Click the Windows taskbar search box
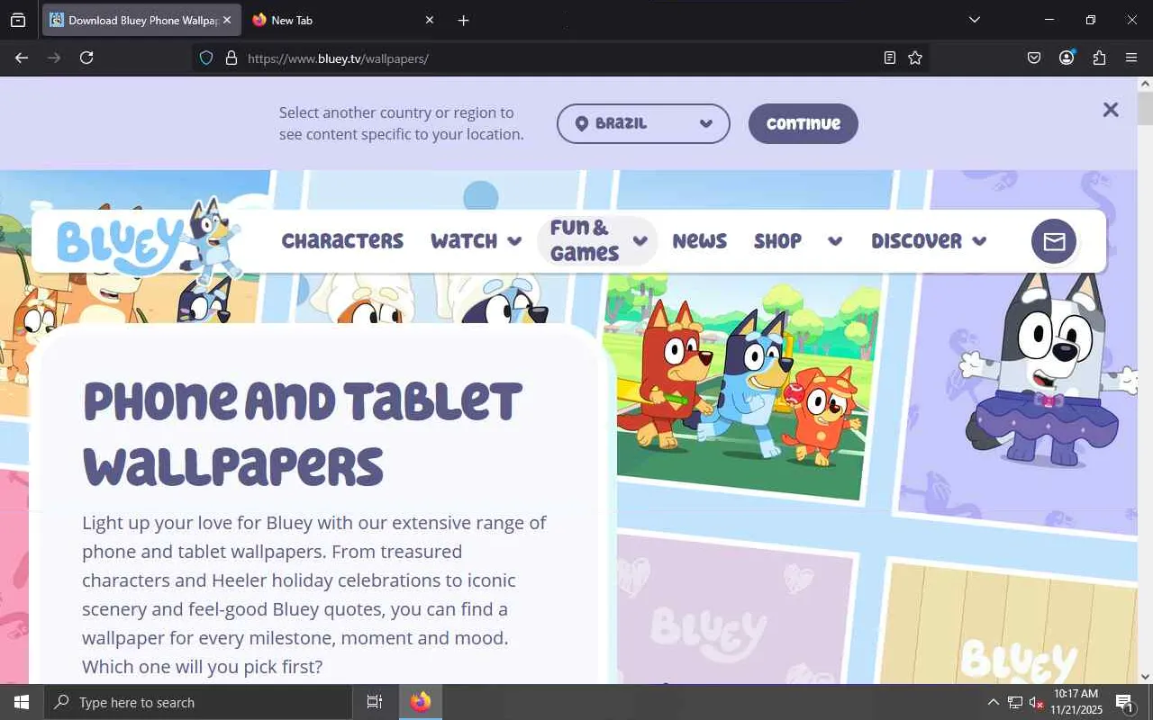 coord(198,702)
